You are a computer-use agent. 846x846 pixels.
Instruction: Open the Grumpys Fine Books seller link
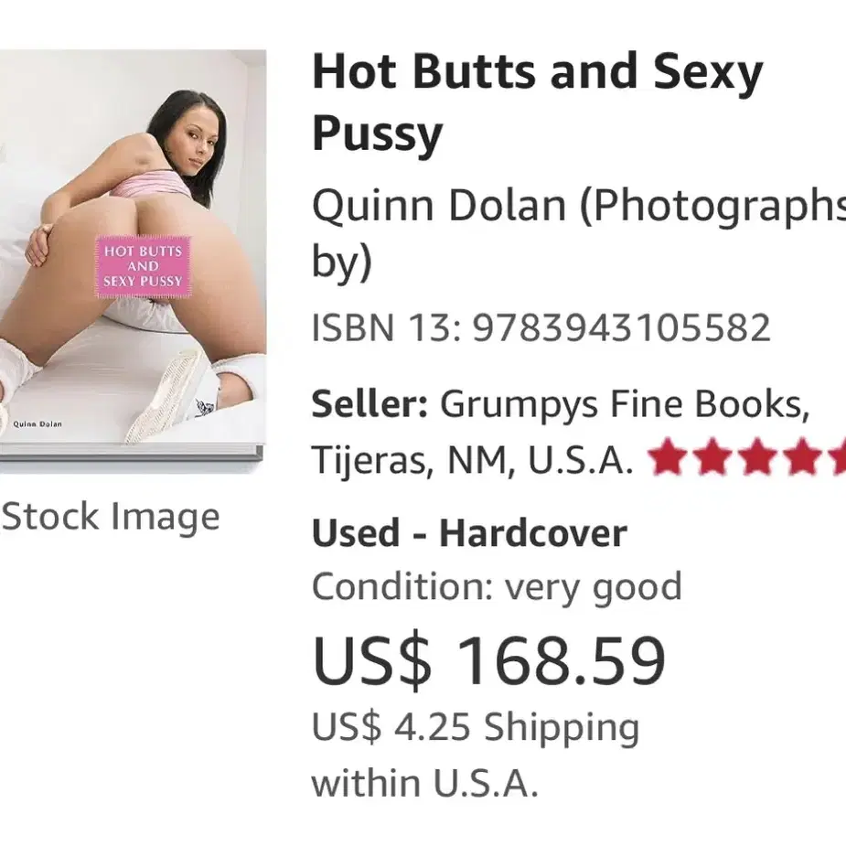pos(625,404)
